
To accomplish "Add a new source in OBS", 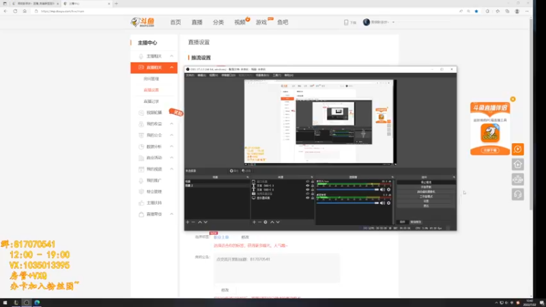I will pyautogui.click(x=254, y=222).
